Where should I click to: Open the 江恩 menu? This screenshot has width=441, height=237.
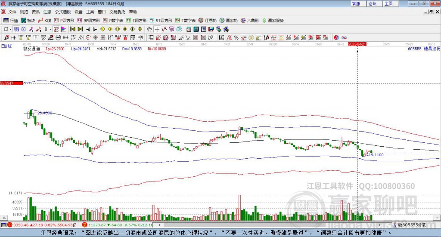[47, 12]
